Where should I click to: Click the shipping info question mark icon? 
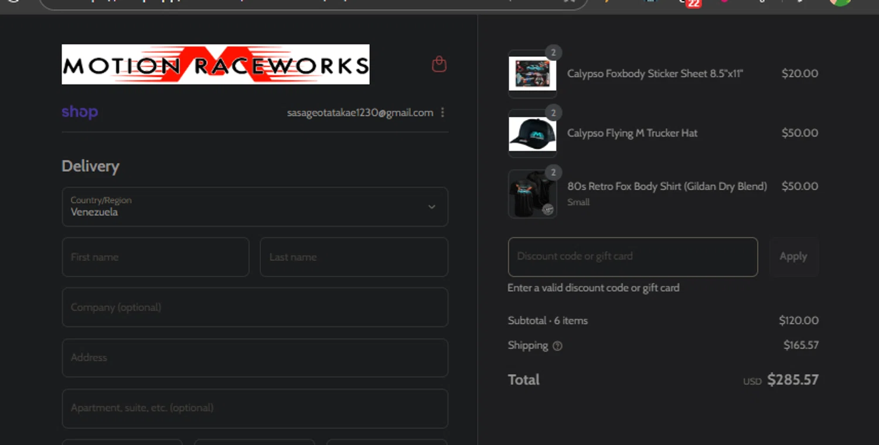(x=557, y=346)
